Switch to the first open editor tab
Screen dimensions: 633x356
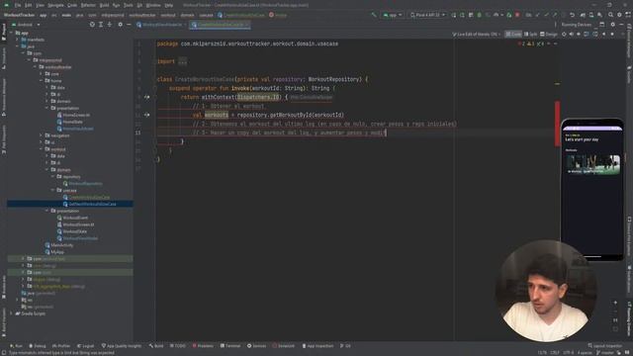tap(161, 25)
